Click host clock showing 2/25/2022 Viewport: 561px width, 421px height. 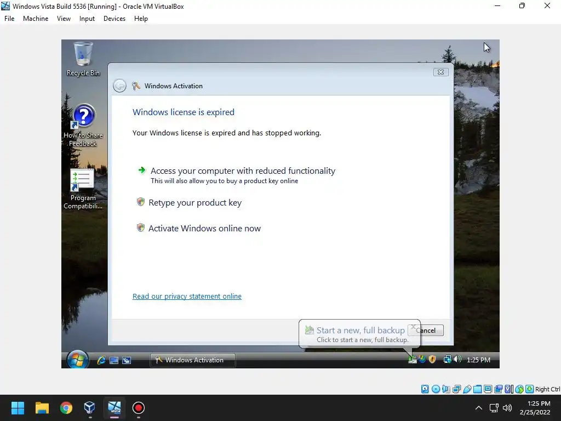(x=535, y=408)
